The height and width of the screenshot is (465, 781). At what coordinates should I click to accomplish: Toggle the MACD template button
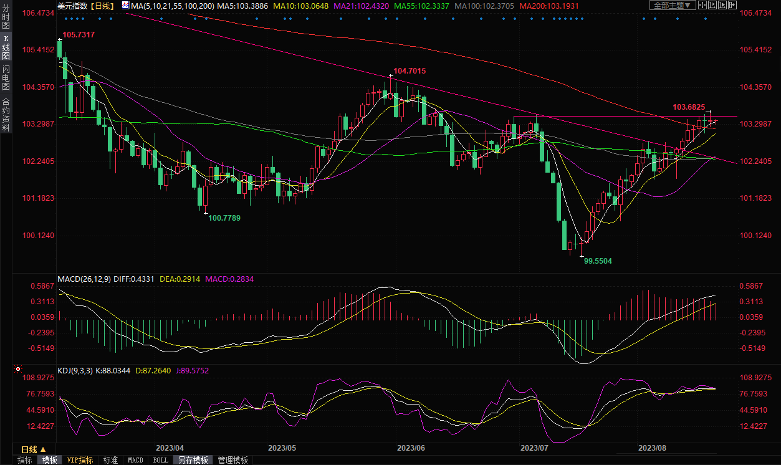pos(135,460)
